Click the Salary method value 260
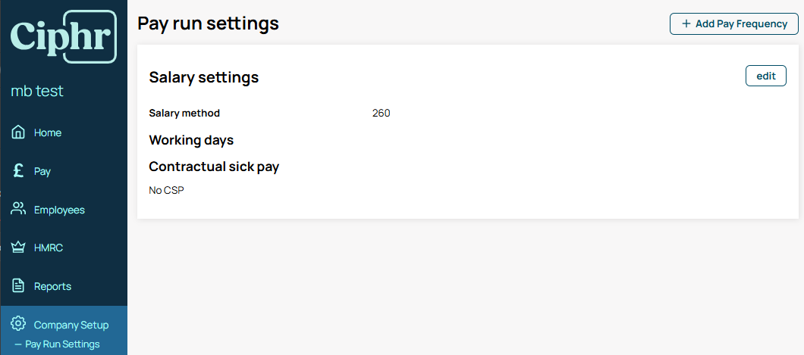Screen dimensions: 804x355 [381, 113]
